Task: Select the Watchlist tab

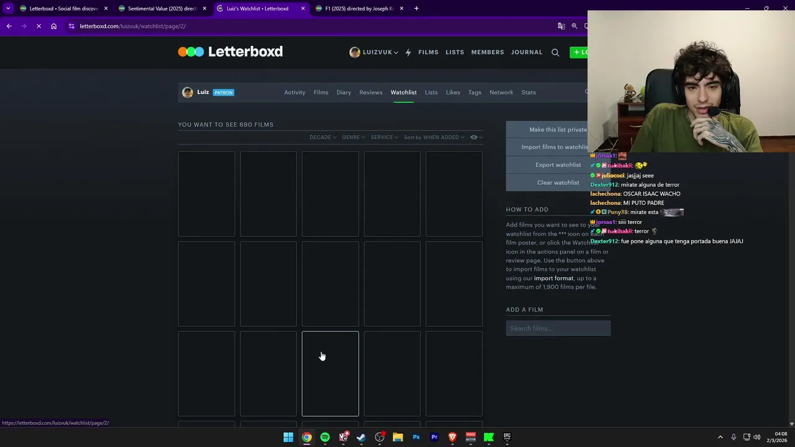Action: [404, 93]
